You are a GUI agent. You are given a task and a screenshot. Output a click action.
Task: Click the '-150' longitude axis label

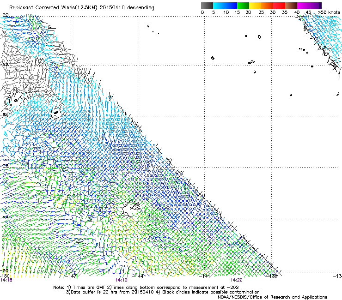(5, 276)
